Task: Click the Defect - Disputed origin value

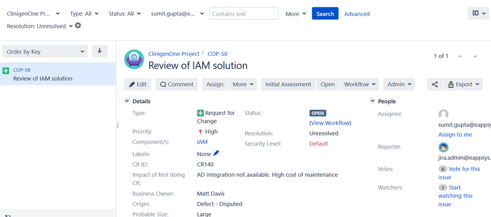Action: tap(220, 204)
